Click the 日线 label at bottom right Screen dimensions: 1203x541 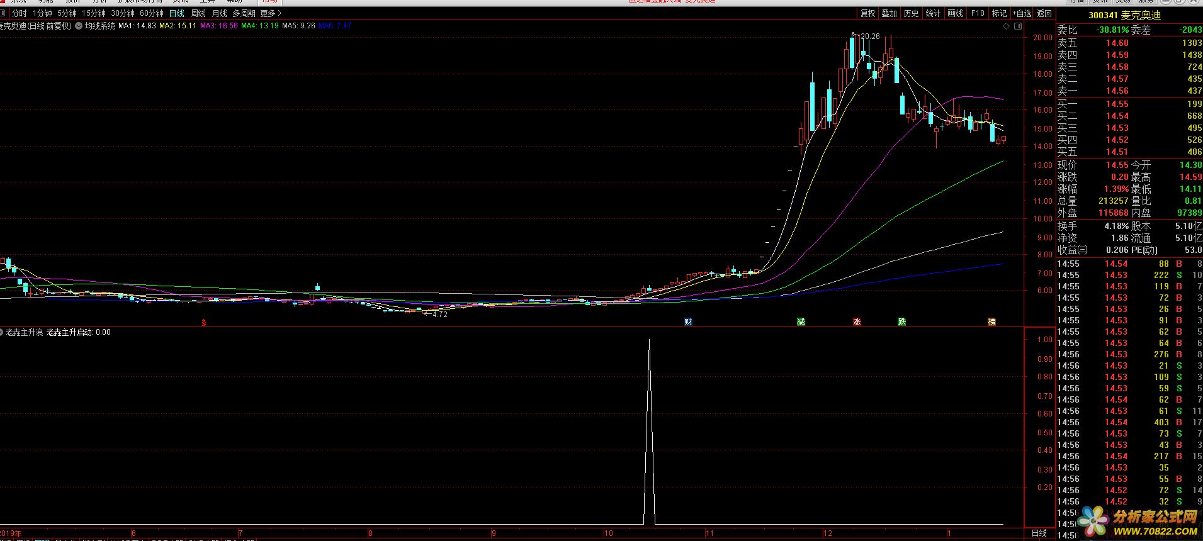click(1039, 533)
